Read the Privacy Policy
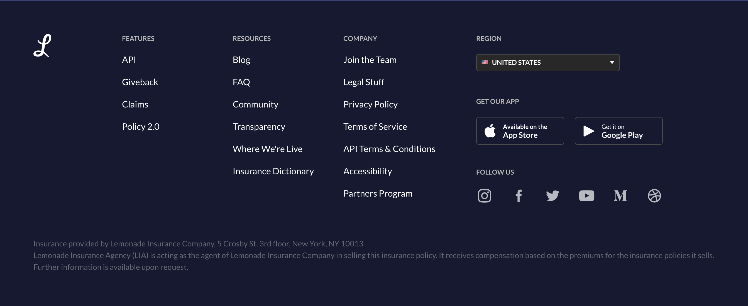The width and height of the screenshot is (748, 306). click(370, 104)
